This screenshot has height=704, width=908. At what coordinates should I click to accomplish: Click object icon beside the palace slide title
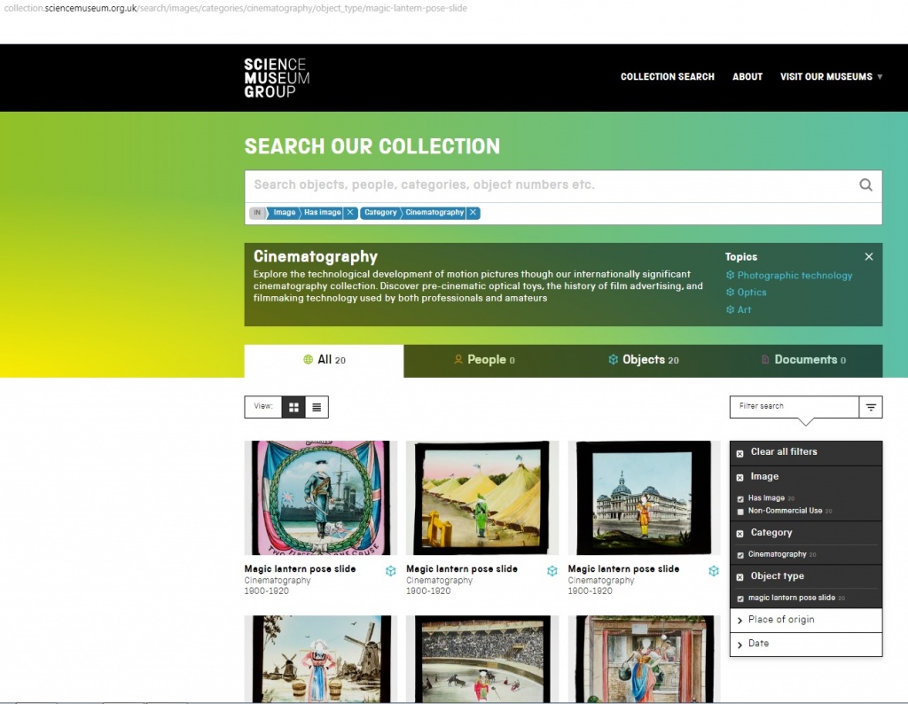coord(714,571)
